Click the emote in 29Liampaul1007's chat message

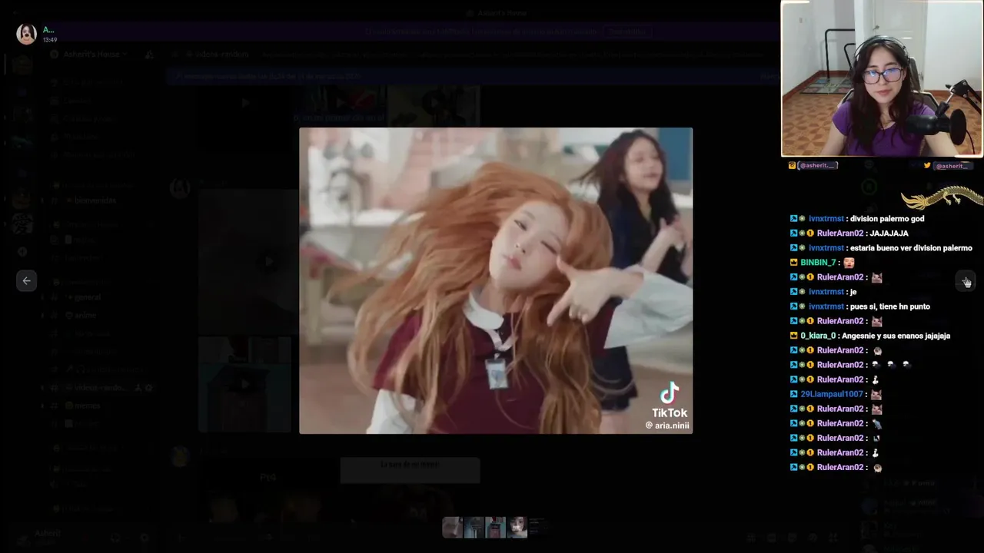[876, 394]
